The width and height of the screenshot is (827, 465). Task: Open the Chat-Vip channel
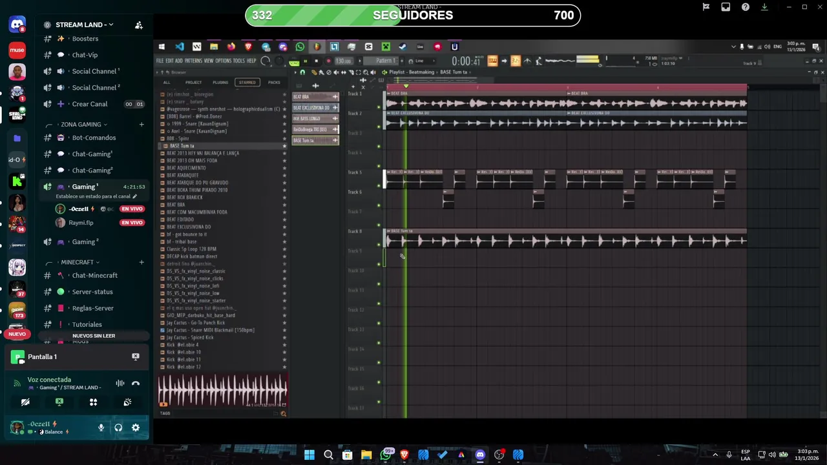(85, 55)
